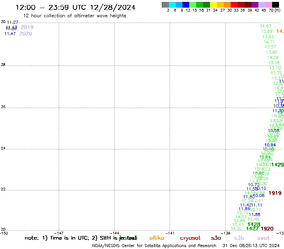Click the note text "Time is in UTC"
The height and width of the screenshot is (249, 284).
(x=69, y=238)
